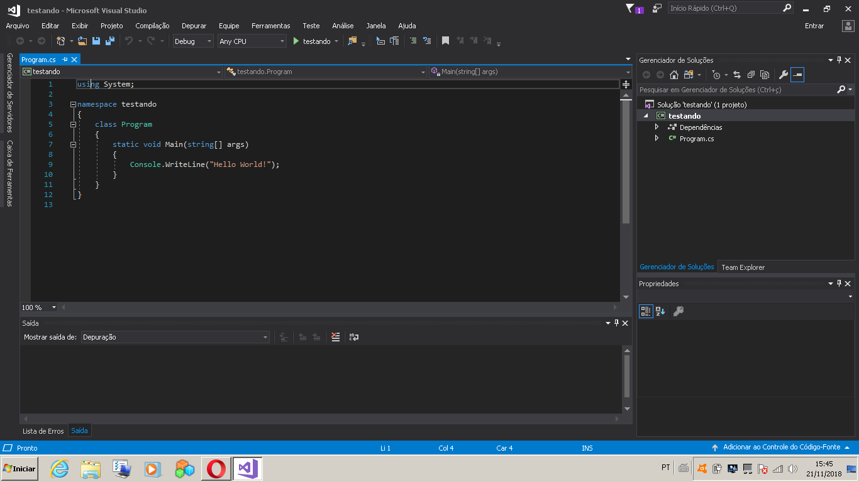The width and height of the screenshot is (859, 482).
Task: Click the Sync with Active Document arrows icon
Action: click(x=737, y=75)
